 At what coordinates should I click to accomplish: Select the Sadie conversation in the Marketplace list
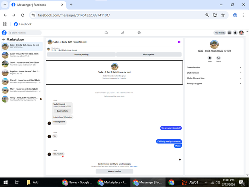pyautogui.click(x=22, y=46)
